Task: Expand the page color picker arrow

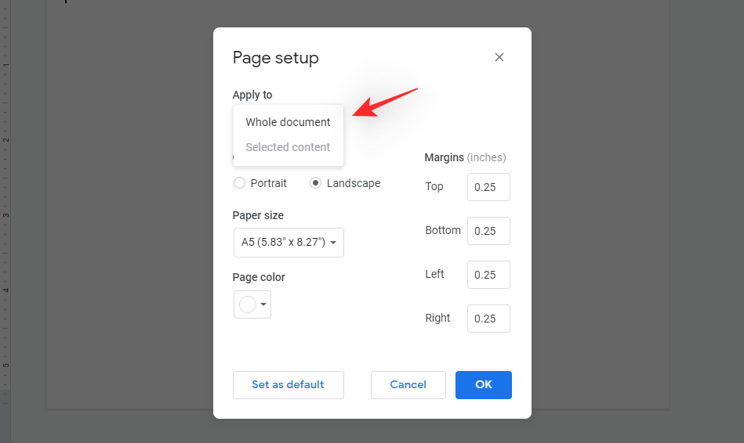Action: pos(264,304)
